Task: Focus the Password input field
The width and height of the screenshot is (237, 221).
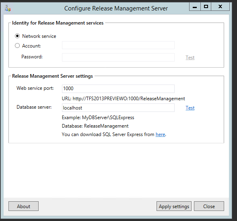Action: coord(118,57)
